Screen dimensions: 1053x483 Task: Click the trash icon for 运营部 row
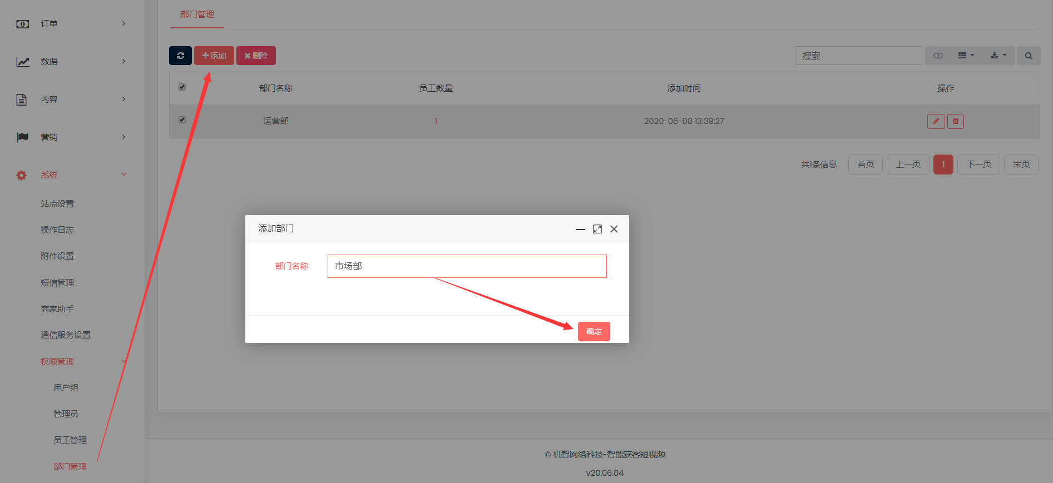[x=955, y=121]
